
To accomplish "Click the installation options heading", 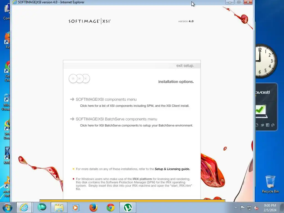I will (176, 82).
